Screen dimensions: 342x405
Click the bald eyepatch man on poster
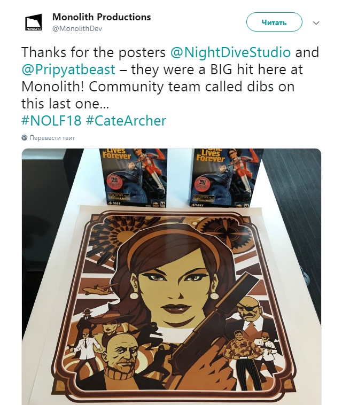(x=248, y=311)
